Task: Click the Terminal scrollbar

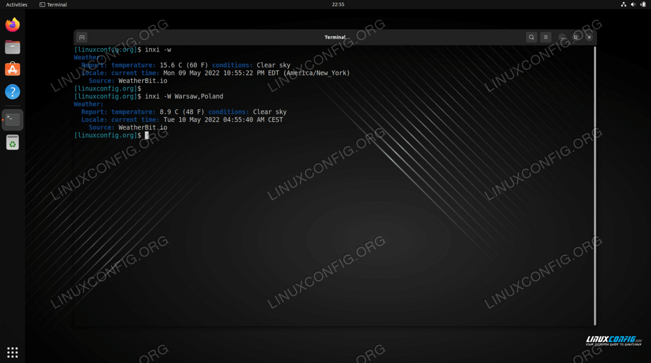Action: (595, 186)
